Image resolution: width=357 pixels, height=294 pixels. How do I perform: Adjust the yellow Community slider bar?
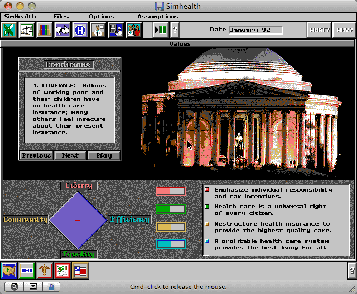pos(171,227)
